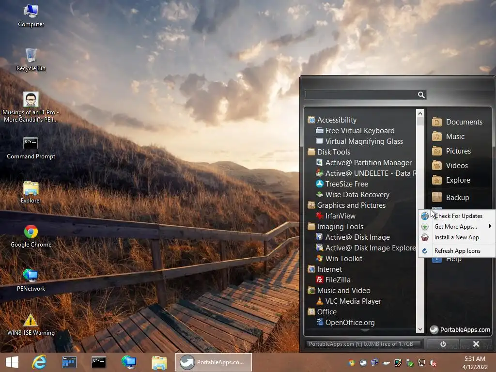The height and width of the screenshot is (372, 496).
Task: Open Musings of an IT Pro shortcut
Action: click(31, 107)
